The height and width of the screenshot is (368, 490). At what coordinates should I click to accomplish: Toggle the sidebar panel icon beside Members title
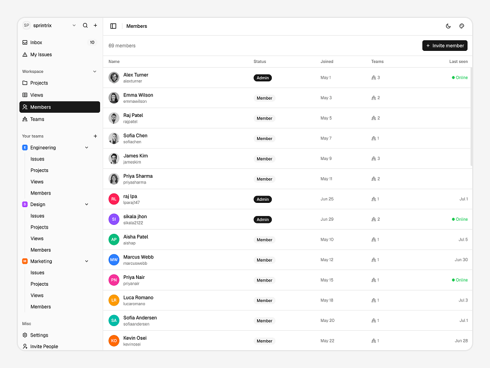tap(114, 26)
